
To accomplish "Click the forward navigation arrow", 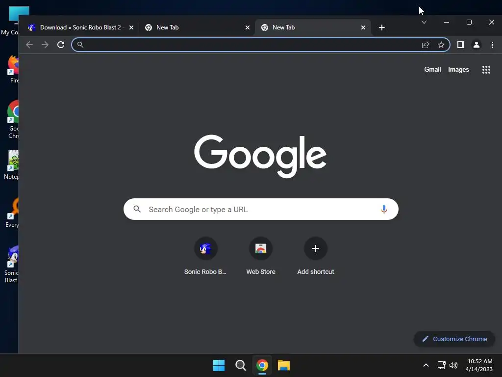I will [x=45, y=45].
